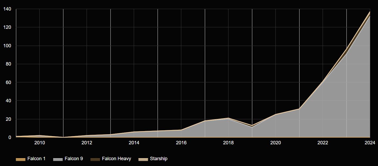This screenshot has height=166, width=378.
Task: Select the 2010 x-axis label
Action: [39, 142]
